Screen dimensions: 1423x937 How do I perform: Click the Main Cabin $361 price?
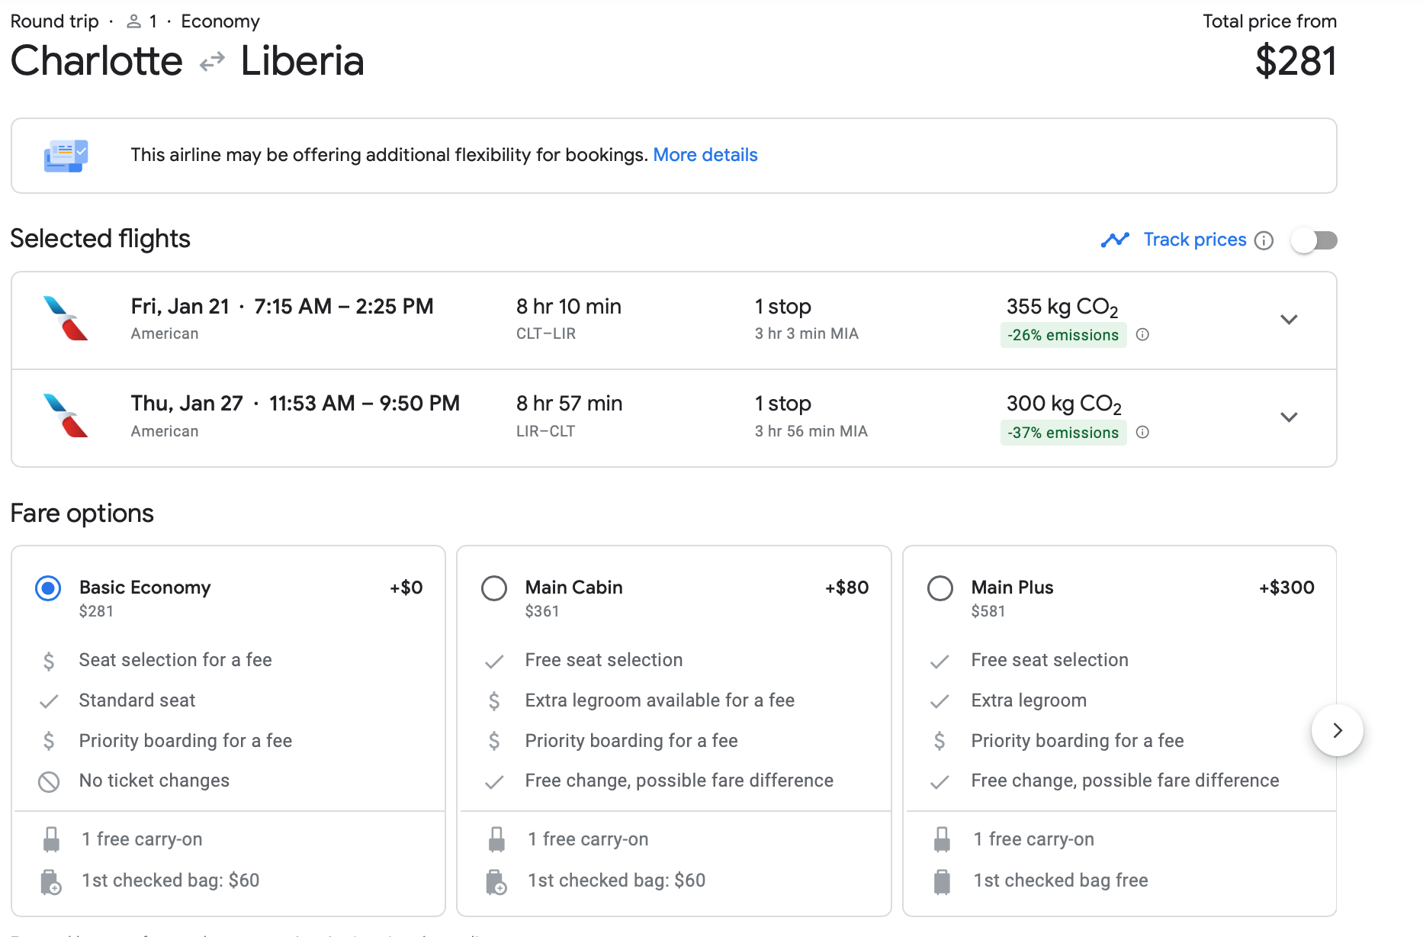(x=542, y=611)
